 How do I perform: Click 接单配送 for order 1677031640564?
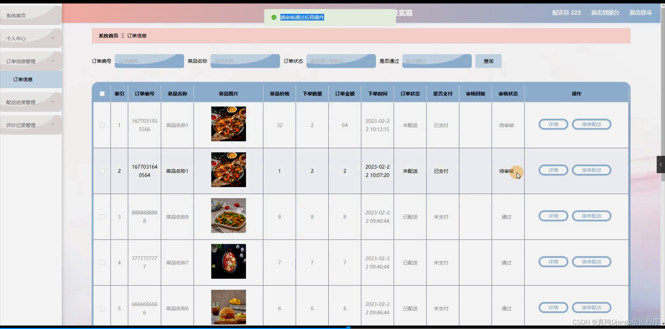(591, 170)
